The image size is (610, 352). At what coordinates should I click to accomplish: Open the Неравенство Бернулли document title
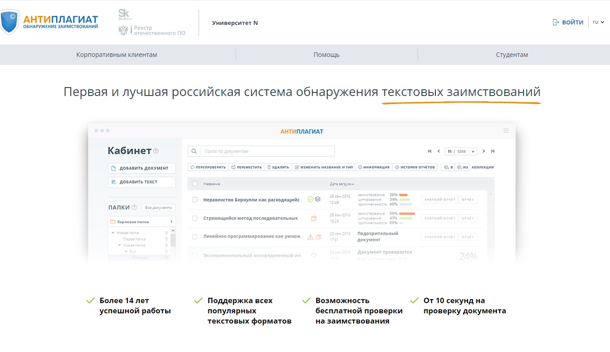point(251,200)
